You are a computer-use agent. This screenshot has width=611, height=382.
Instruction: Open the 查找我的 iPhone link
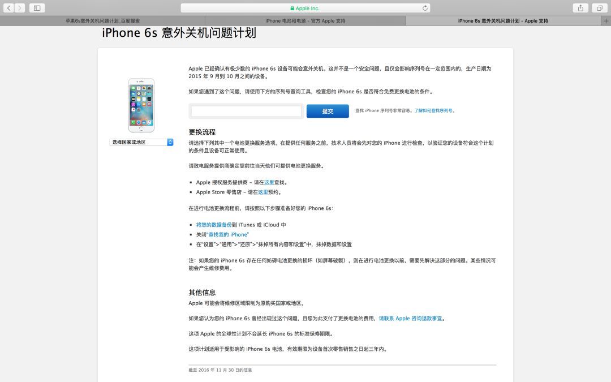[x=229, y=234]
